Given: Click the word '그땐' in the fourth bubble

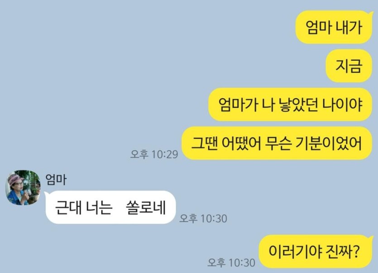Looking at the screenshot, I should 205,143.
